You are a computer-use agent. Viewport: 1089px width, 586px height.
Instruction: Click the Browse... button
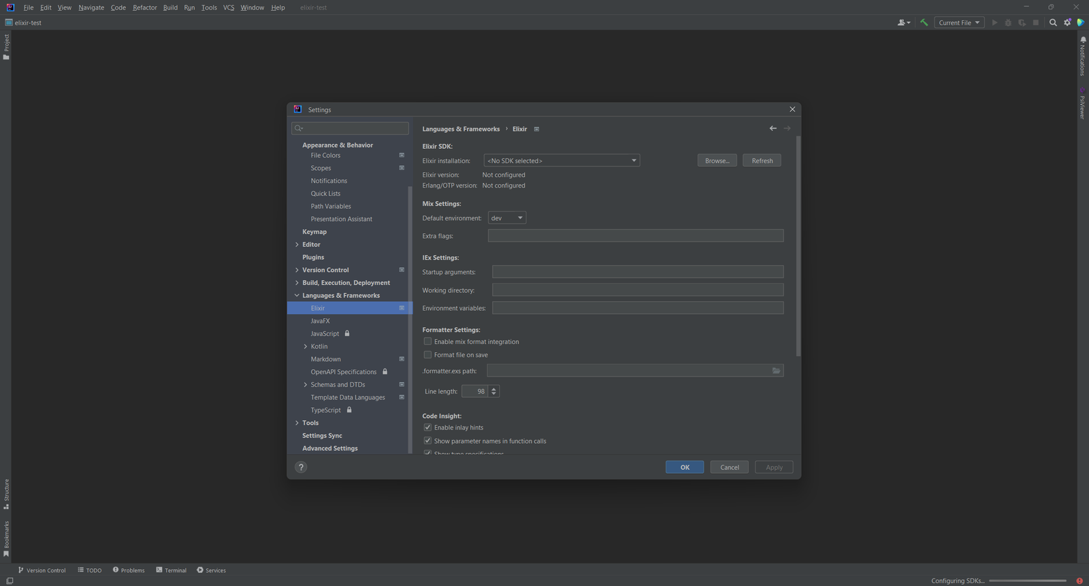click(717, 160)
